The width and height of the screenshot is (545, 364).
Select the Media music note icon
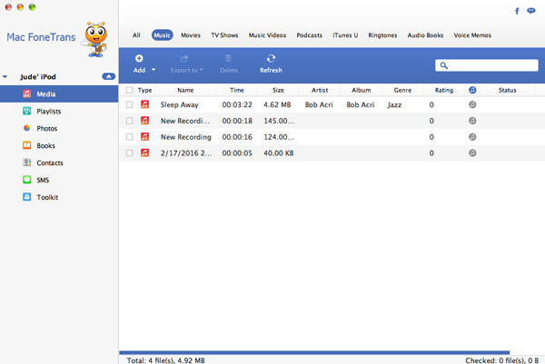(x=26, y=93)
